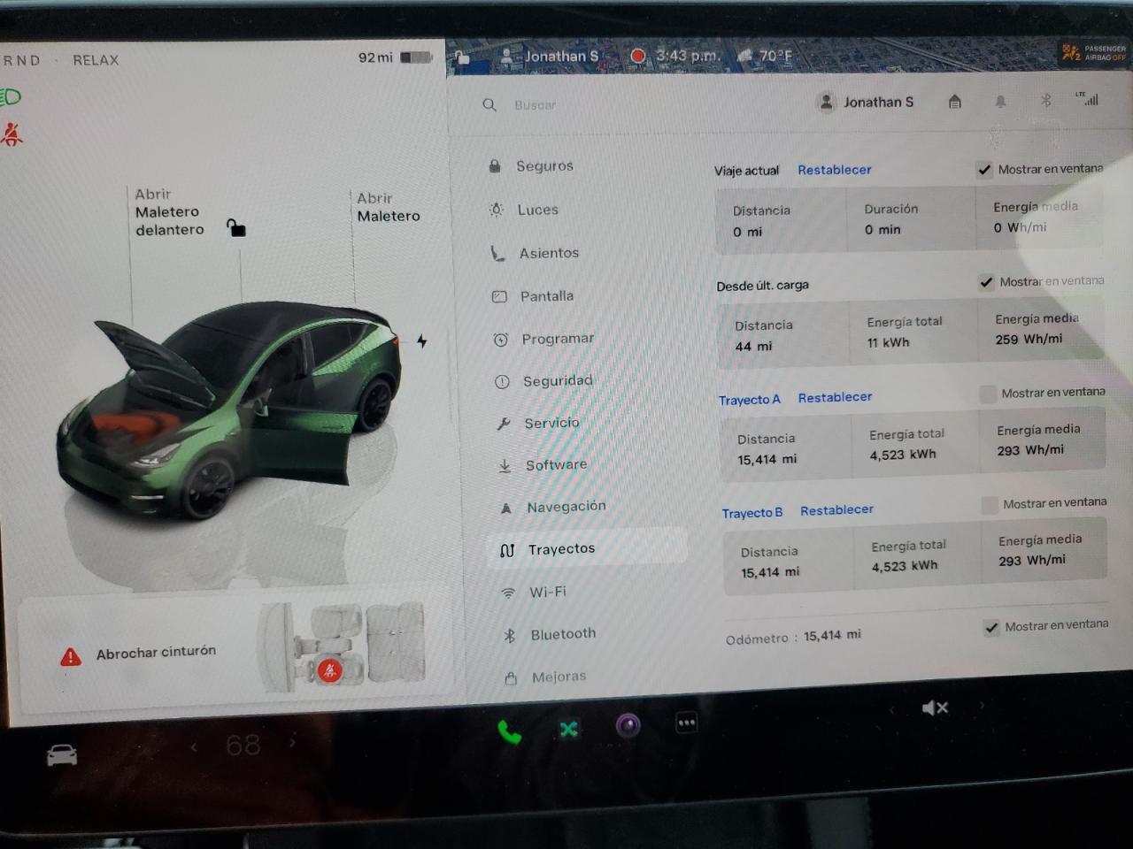
Task: Select the Trayectos menu item
Action: (587, 549)
